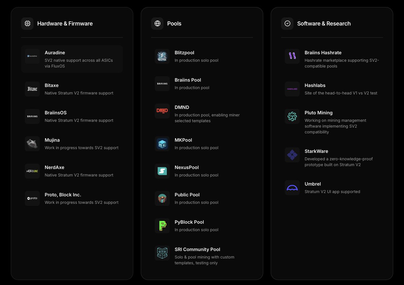Click Bitaxe's 'Native Stratum V2 firmware support'
The height and width of the screenshot is (285, 404).
79,93
